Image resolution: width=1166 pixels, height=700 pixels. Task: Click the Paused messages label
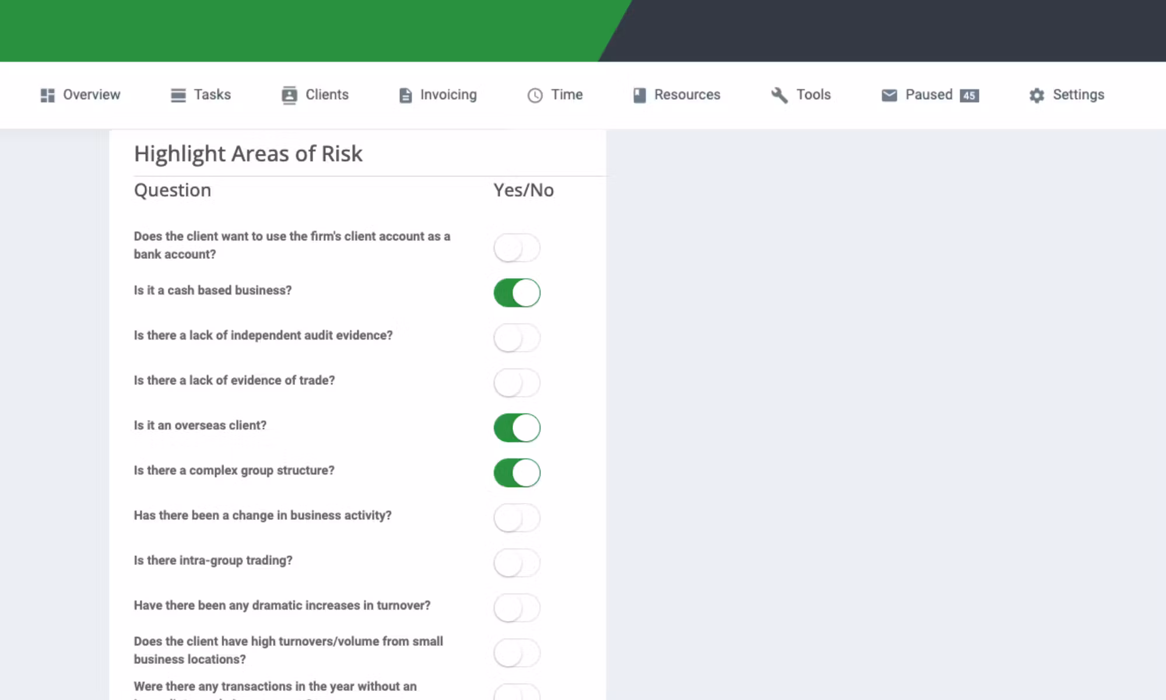(928, 94)
